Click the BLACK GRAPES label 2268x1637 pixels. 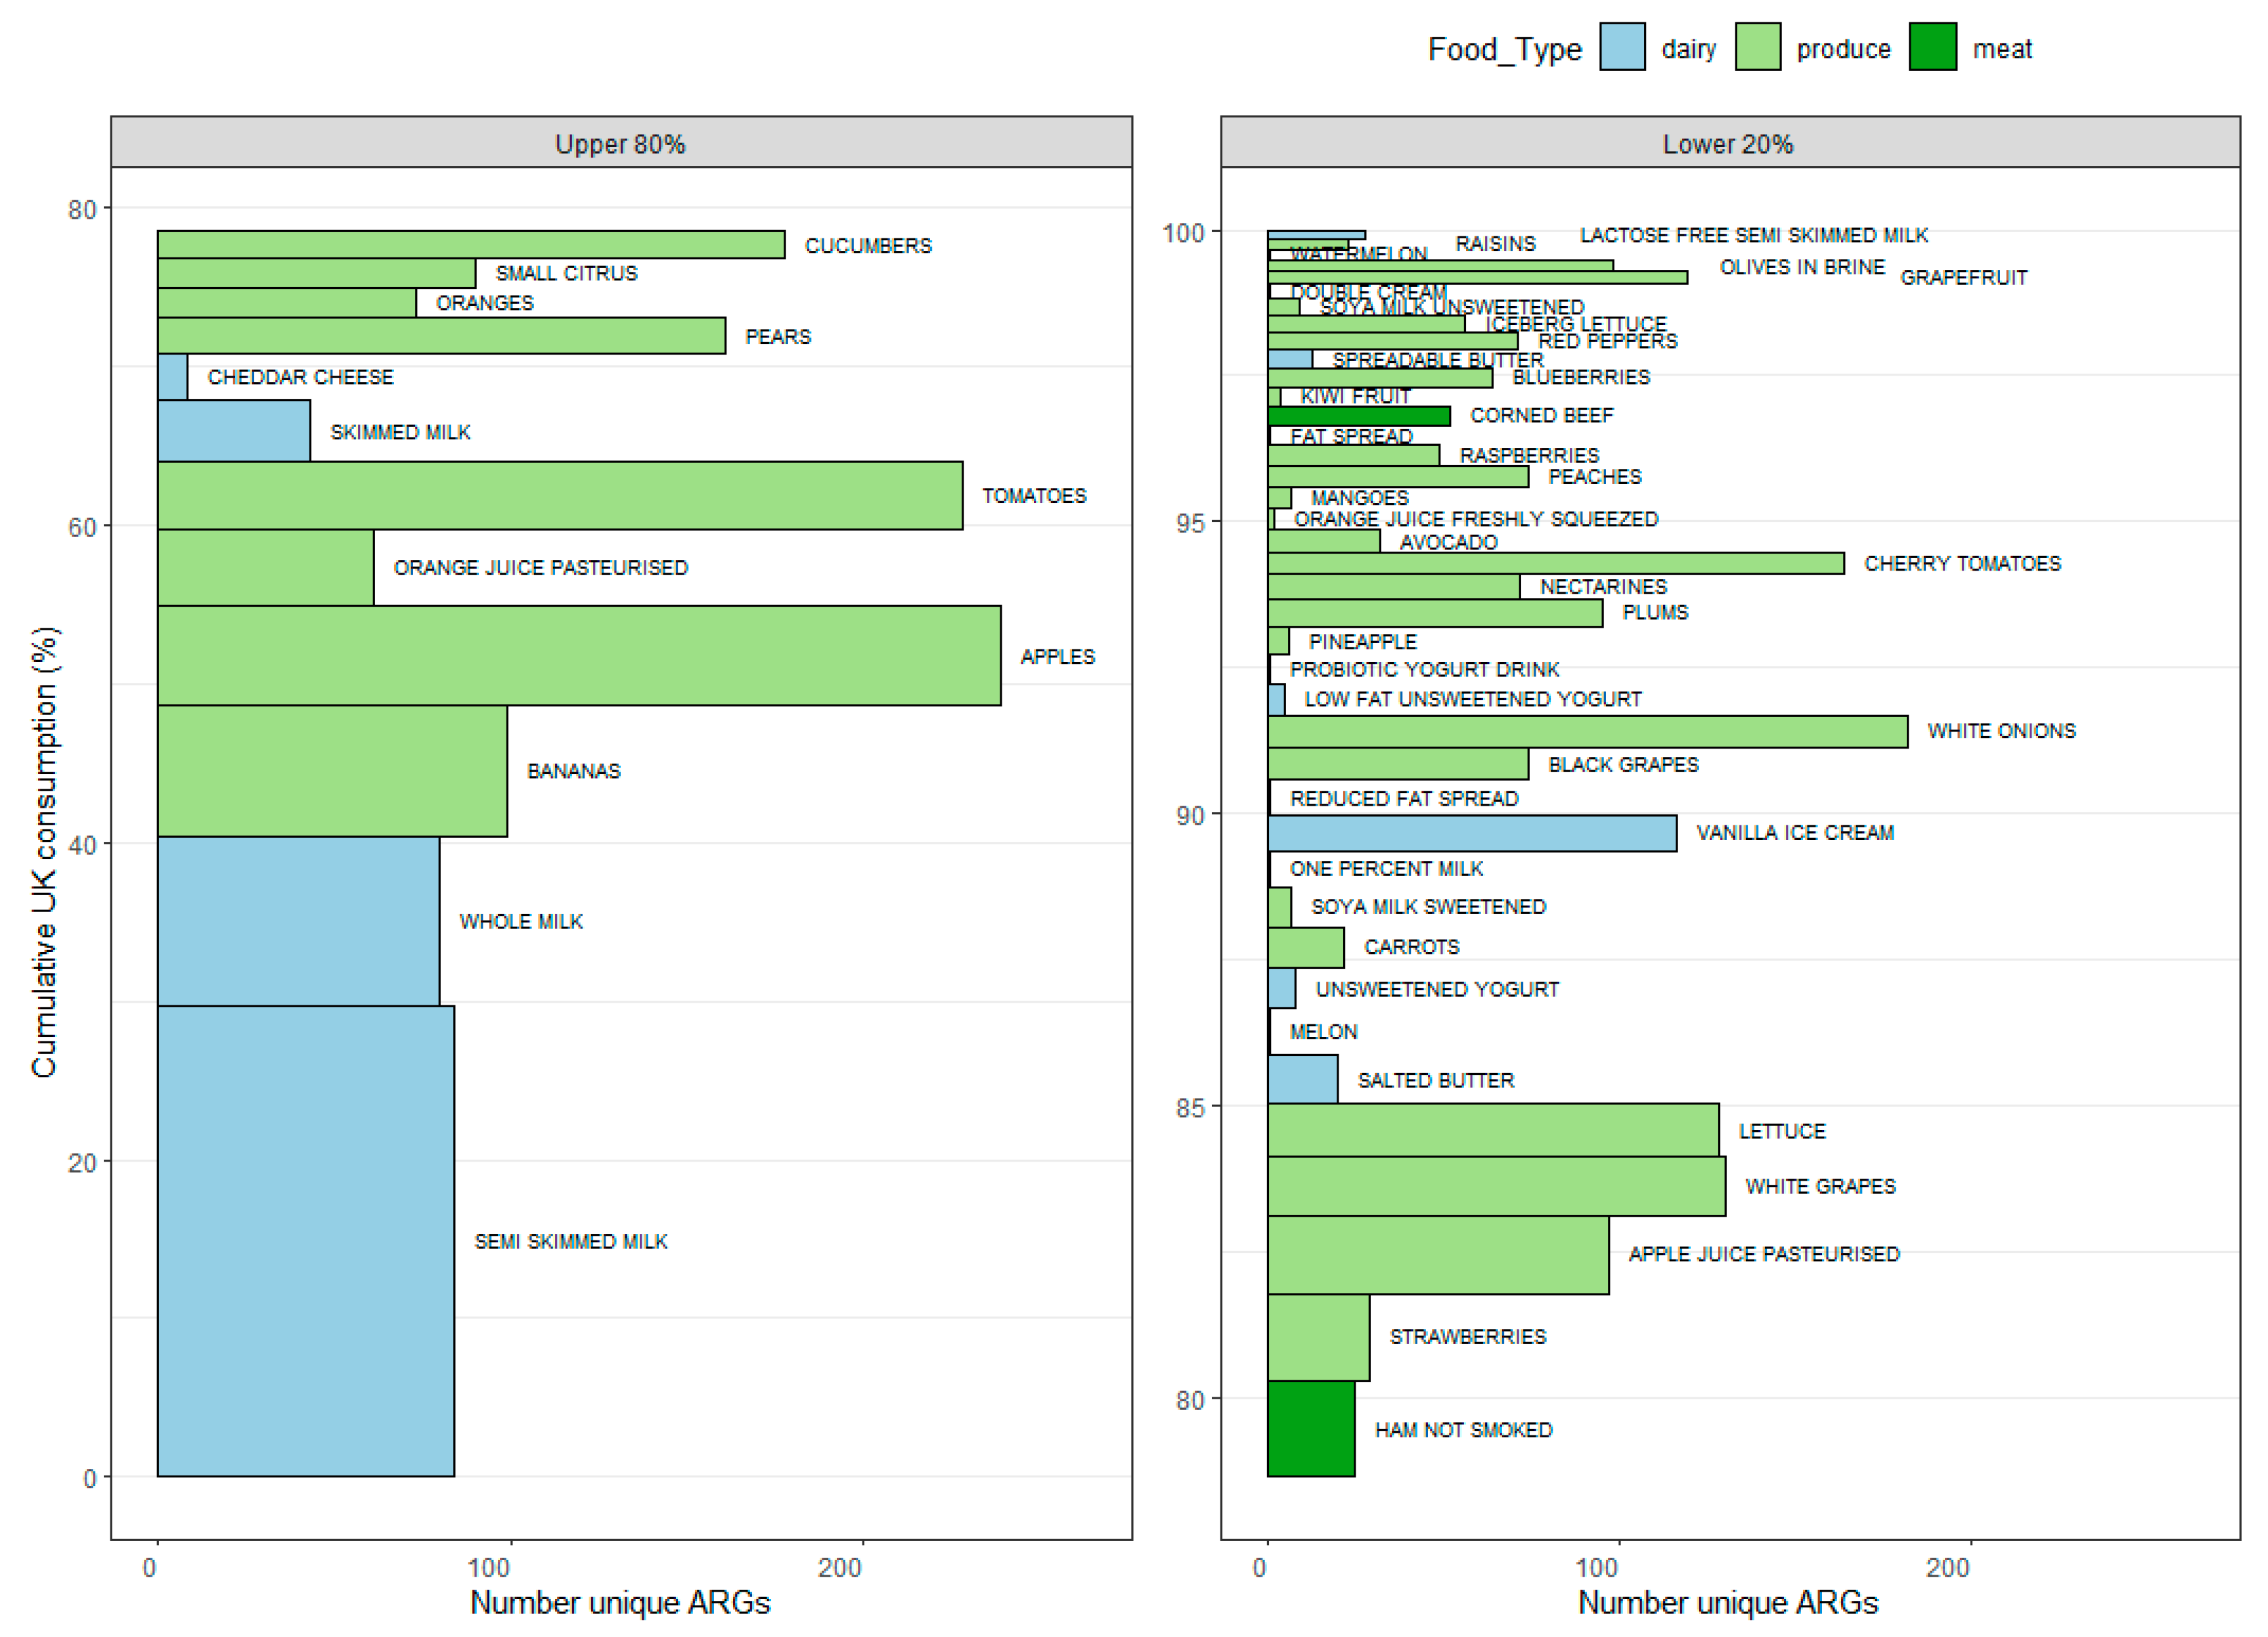1624,765
